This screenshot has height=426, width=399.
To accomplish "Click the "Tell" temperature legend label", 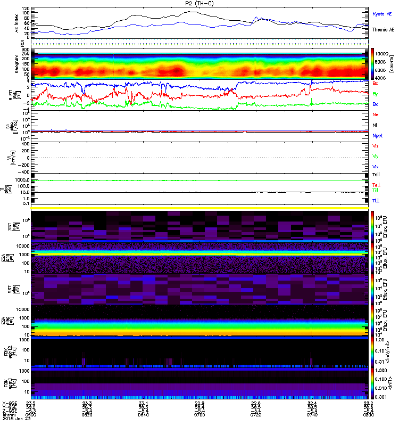I will (376, 175).
